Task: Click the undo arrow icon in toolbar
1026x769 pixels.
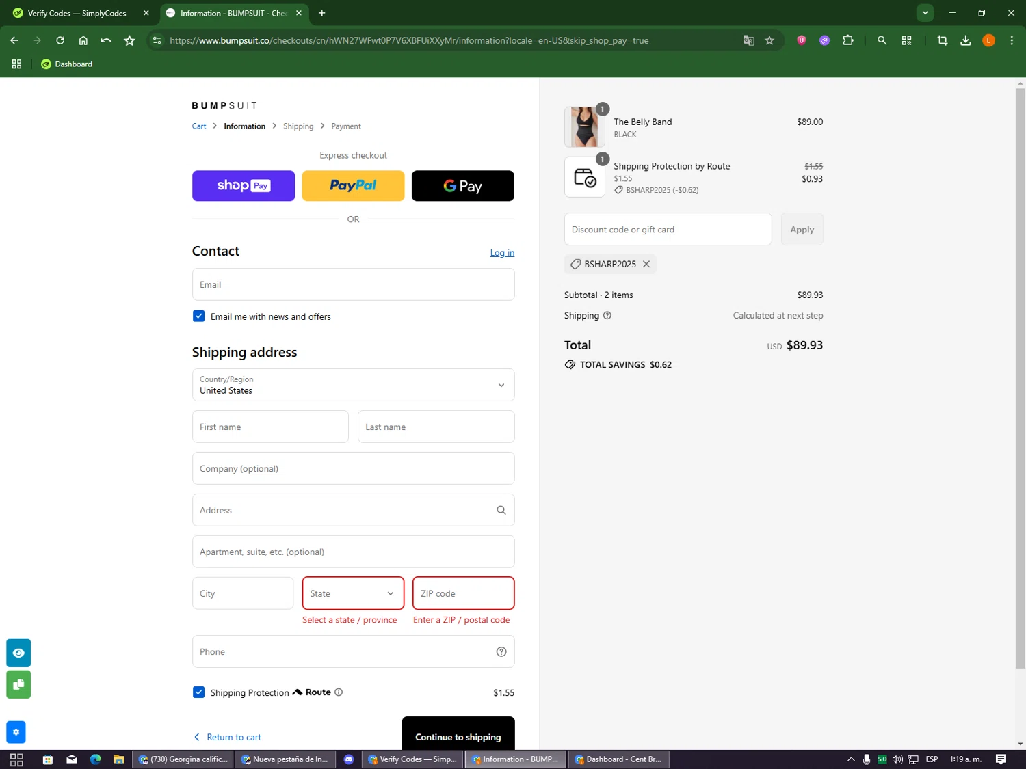Action: click(106, 40)
